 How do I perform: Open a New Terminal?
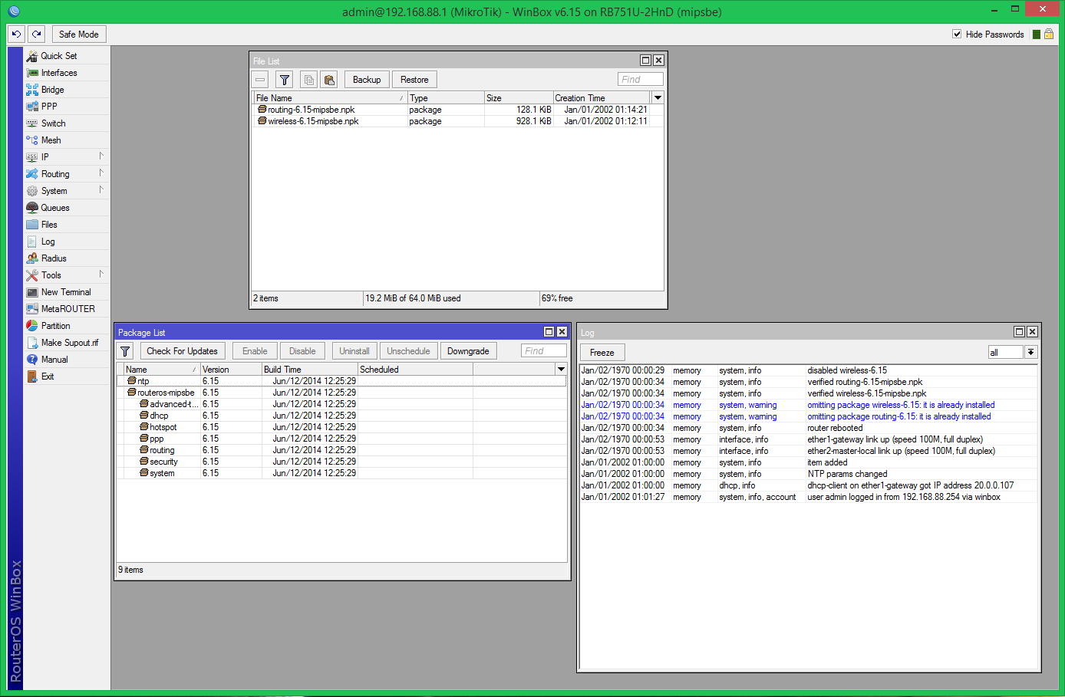point(64,291)
